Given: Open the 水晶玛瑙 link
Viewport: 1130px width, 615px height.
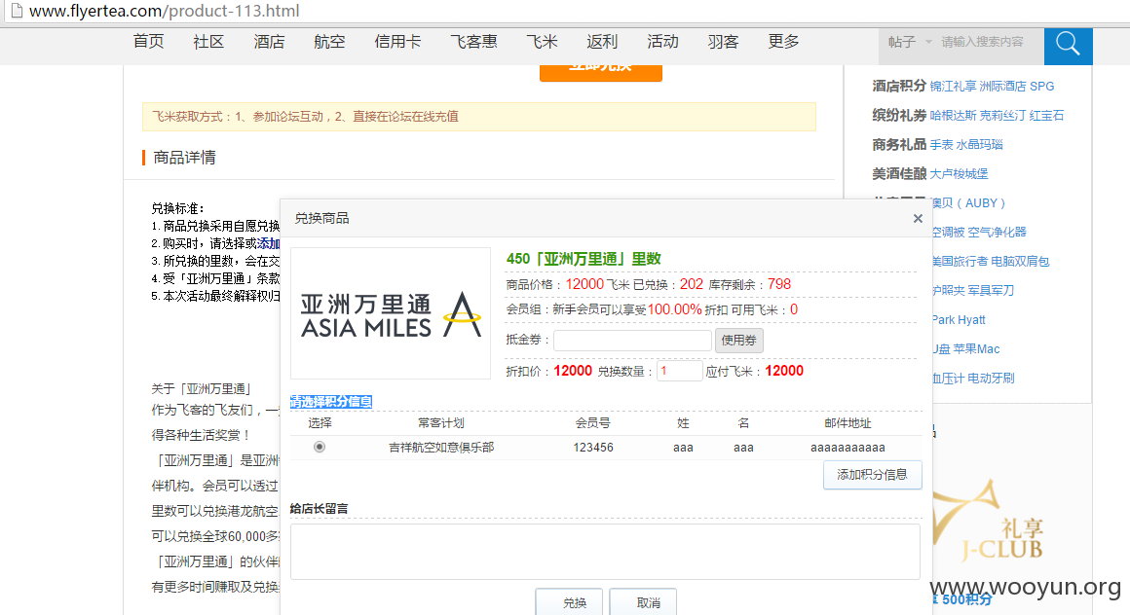Looking at the screenshot, I should [979, 144].
